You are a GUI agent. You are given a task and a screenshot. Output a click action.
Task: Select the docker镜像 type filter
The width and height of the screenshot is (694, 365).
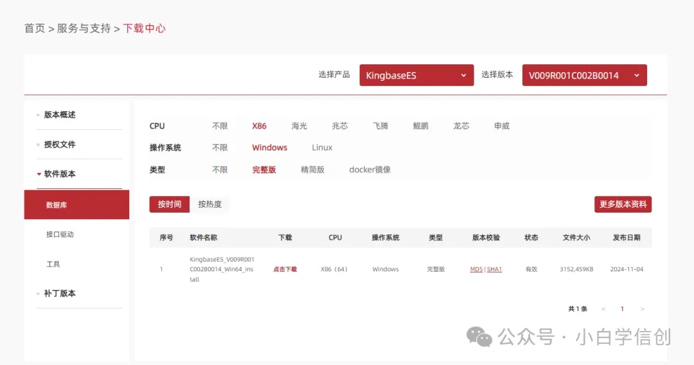[370, 170]
